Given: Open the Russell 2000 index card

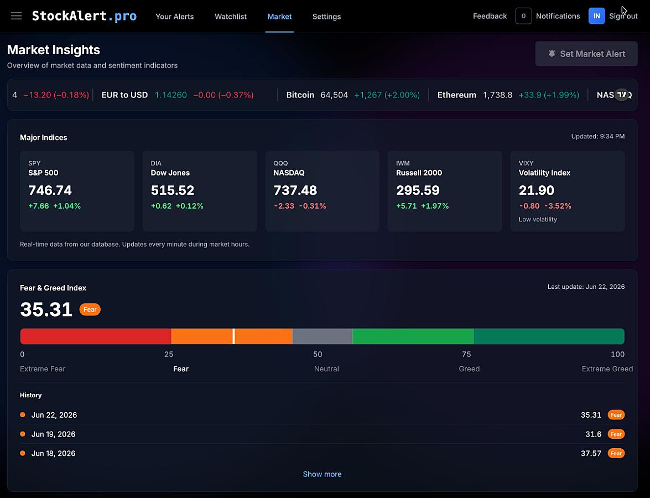Looking at the screenshot, I should (445, 191).
